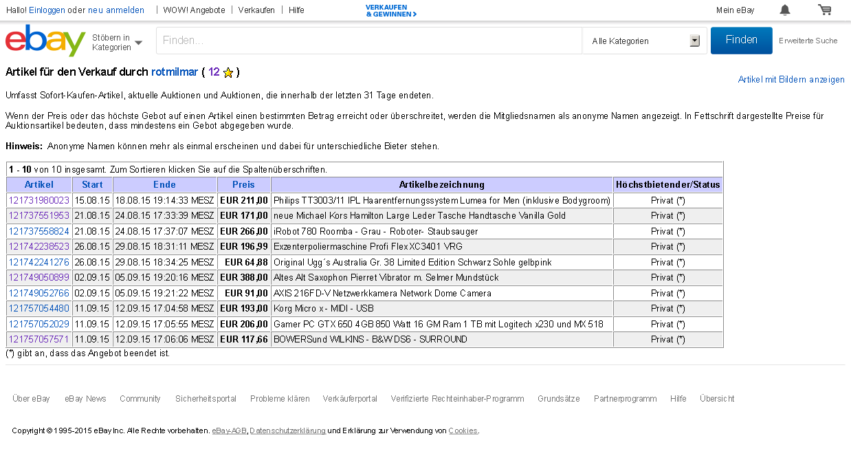Open Sicherheitsportal footer link
The image size is (851, 469).
(x=206, y=399)
